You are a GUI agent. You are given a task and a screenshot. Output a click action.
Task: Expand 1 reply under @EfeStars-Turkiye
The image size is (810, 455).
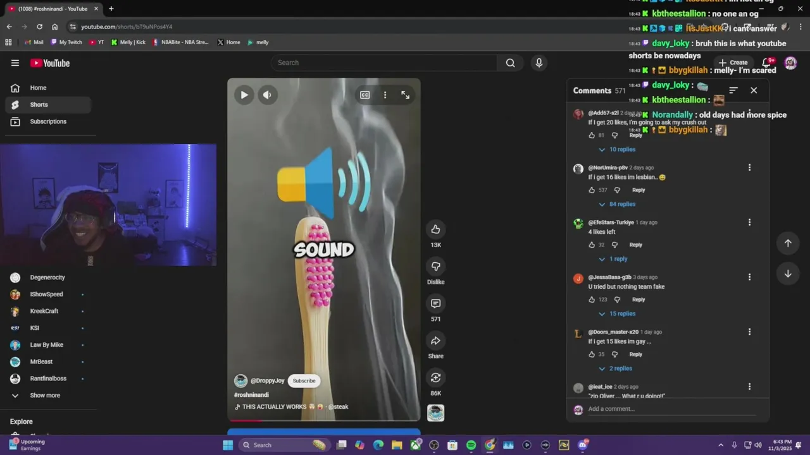click(x=613, y=259)
